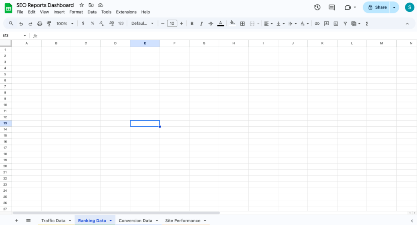Open the Insert menu

point(59,12)
